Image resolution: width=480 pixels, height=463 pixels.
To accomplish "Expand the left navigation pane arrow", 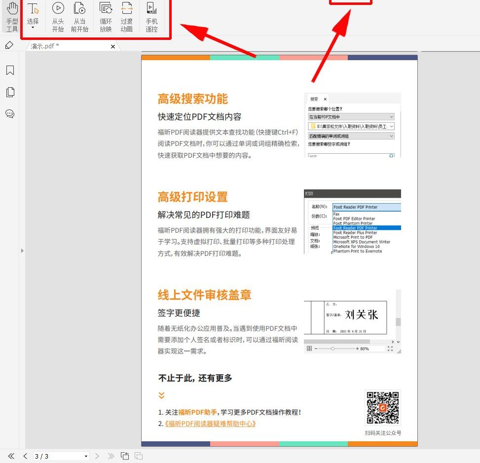I will pyautogui.click(x=22, y=250).
